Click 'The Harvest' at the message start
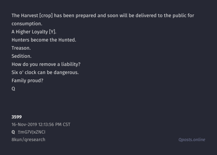The width and height of the screenshot is (217, 155). tap(24, 16)
